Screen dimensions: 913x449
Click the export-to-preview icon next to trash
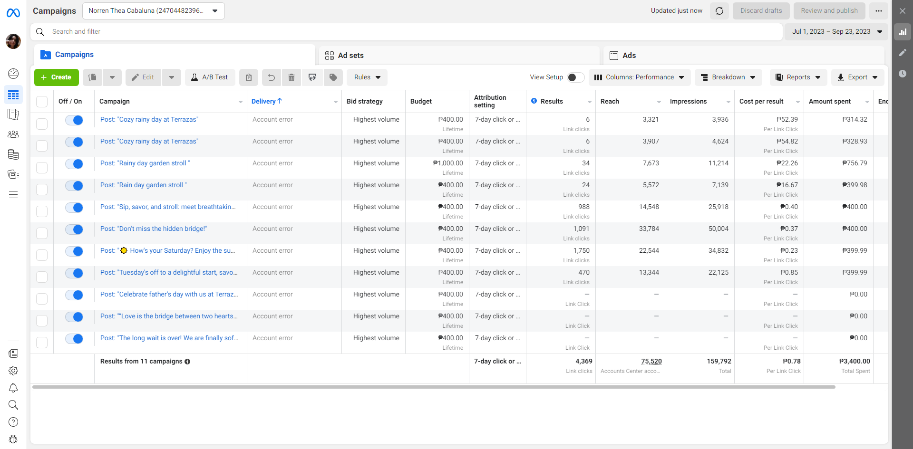coord(312,77)
